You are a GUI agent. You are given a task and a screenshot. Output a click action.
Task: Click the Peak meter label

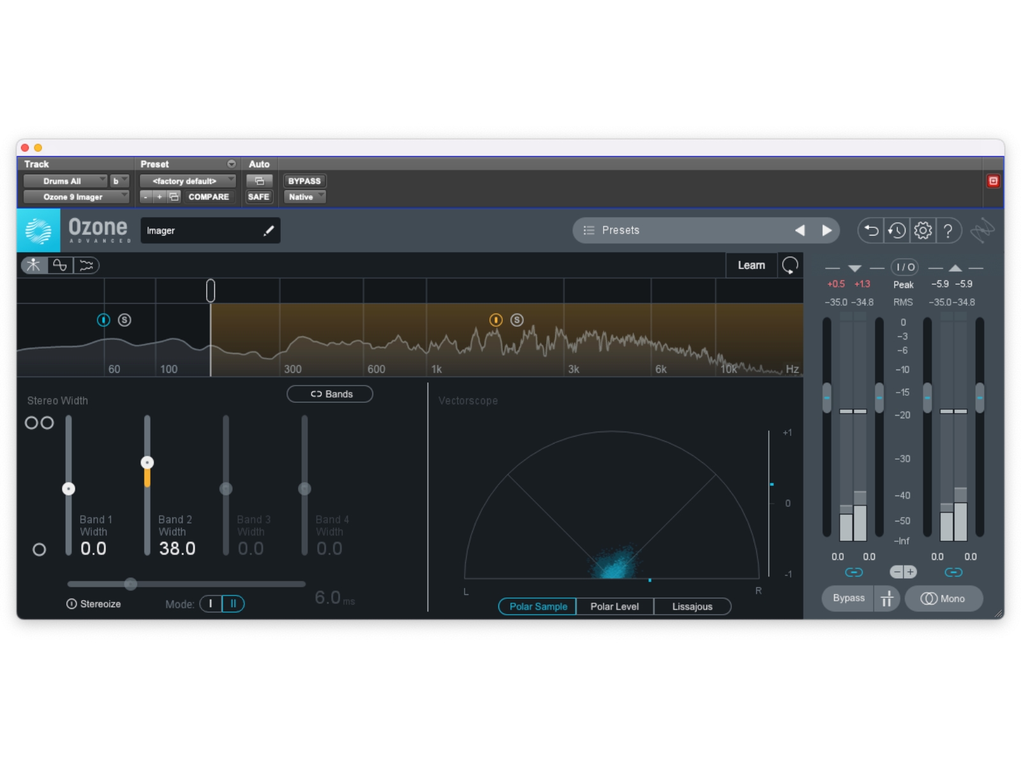point(903,285)
